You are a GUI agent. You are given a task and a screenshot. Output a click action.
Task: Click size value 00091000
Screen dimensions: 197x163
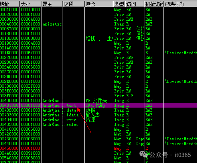pyautogui.click(x=30, y=153)
